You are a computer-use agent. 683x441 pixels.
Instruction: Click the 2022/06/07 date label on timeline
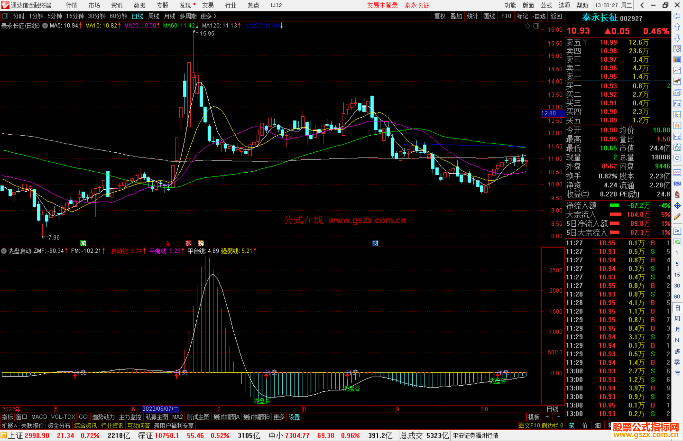click(x=161, y=409)
